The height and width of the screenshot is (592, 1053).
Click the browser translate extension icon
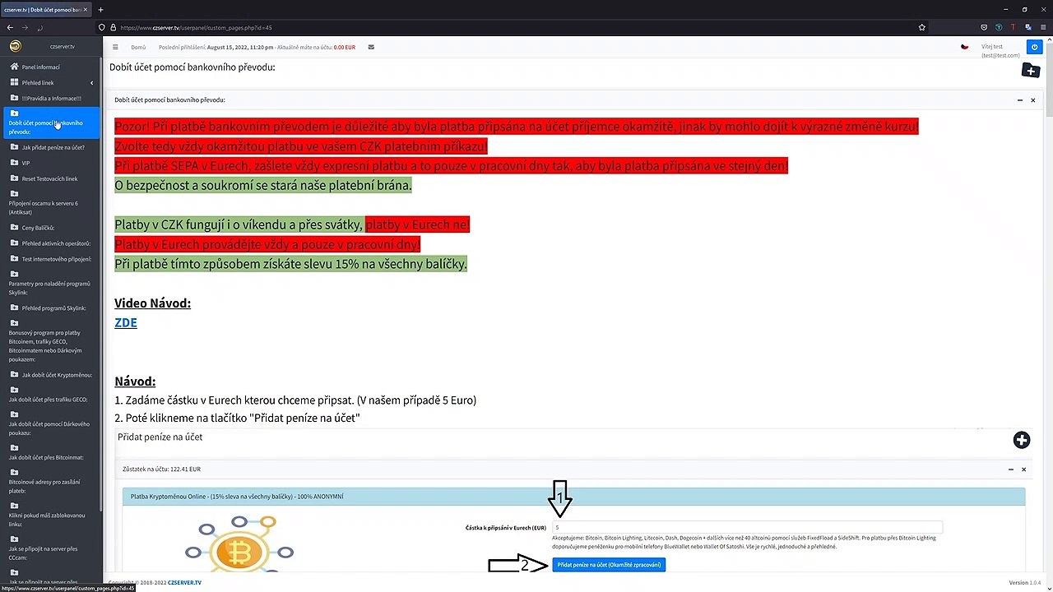pyautogui.click(x=1027, y=27)
